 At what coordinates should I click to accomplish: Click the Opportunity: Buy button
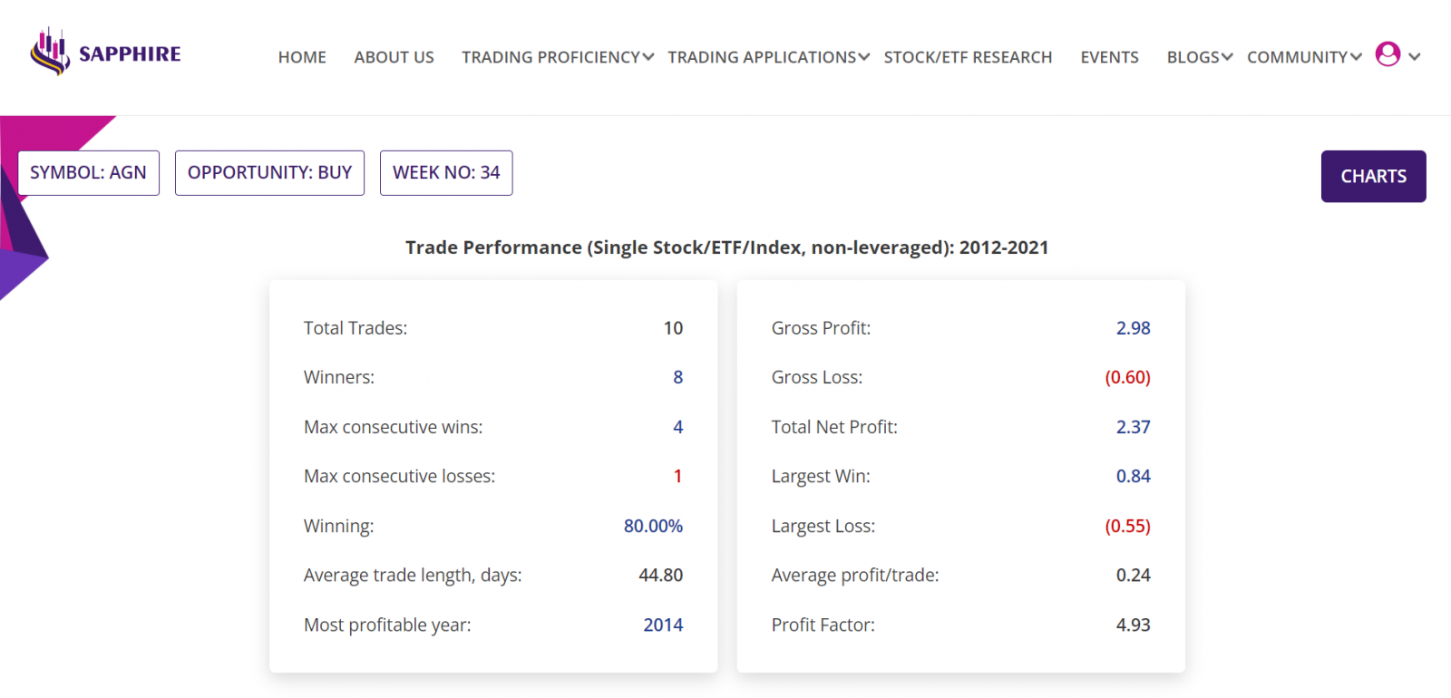pyautogui.click(x=269, y=172)
